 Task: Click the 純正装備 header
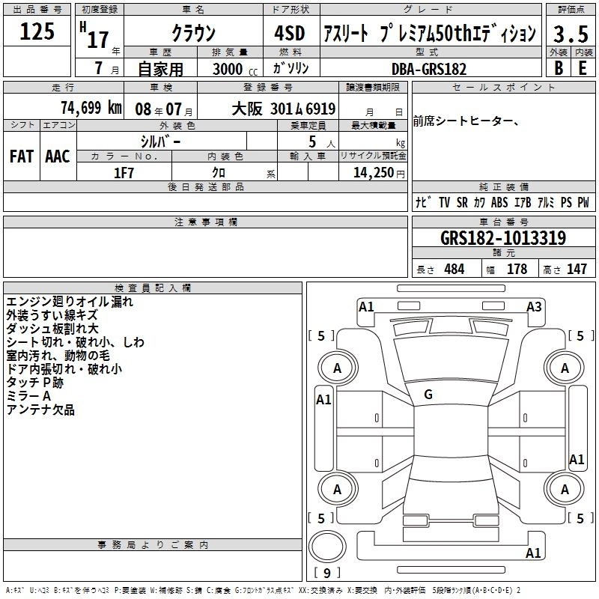pos(503,186)
